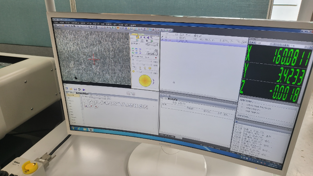Click the save floppy icon beside play button
The height and width of the screenshot is (176, 313).
75,89
